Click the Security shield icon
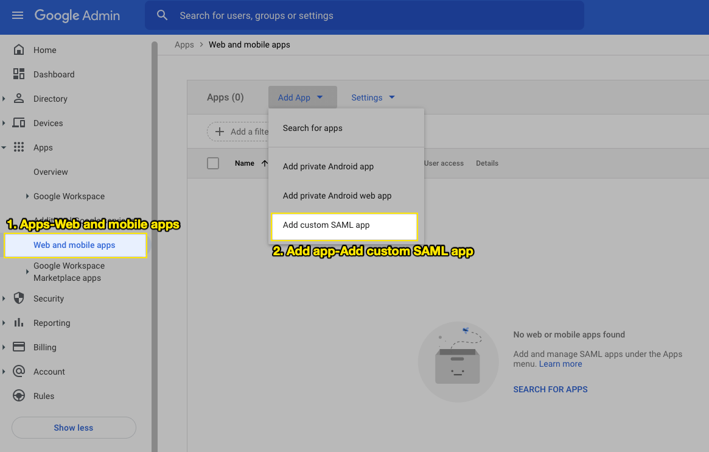709x452 pixels. [x=18, y=298]
